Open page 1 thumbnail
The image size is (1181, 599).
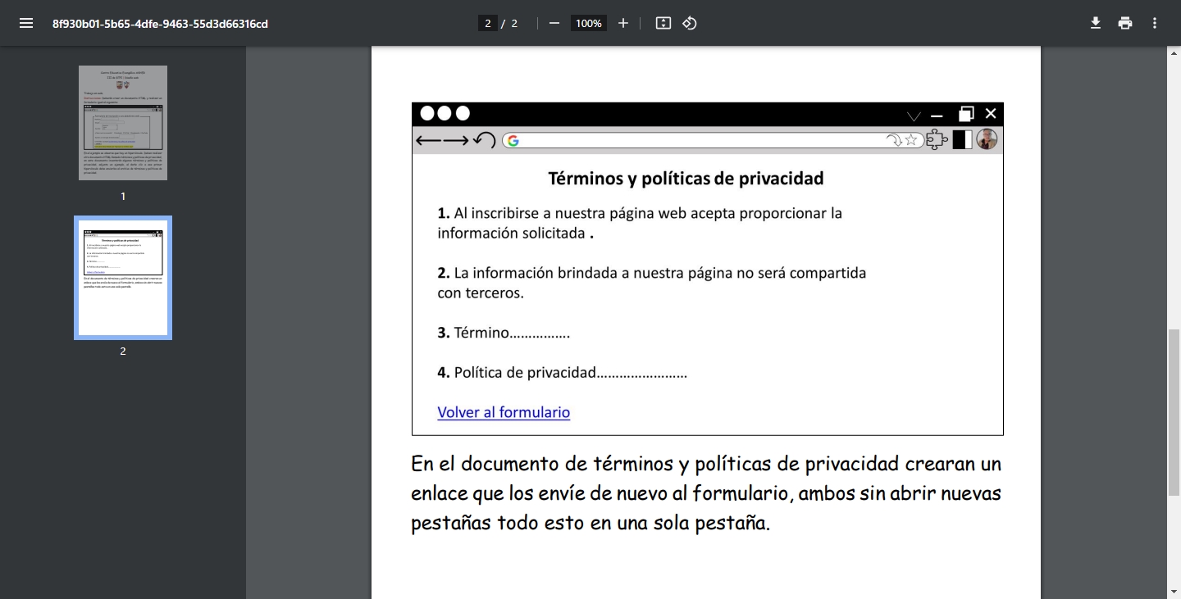[123, 123]
